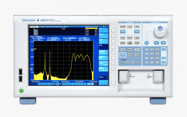Tap the CENTER function key
Screen dimensions: 187x117
pyautogui.click(x=123, y=26)
